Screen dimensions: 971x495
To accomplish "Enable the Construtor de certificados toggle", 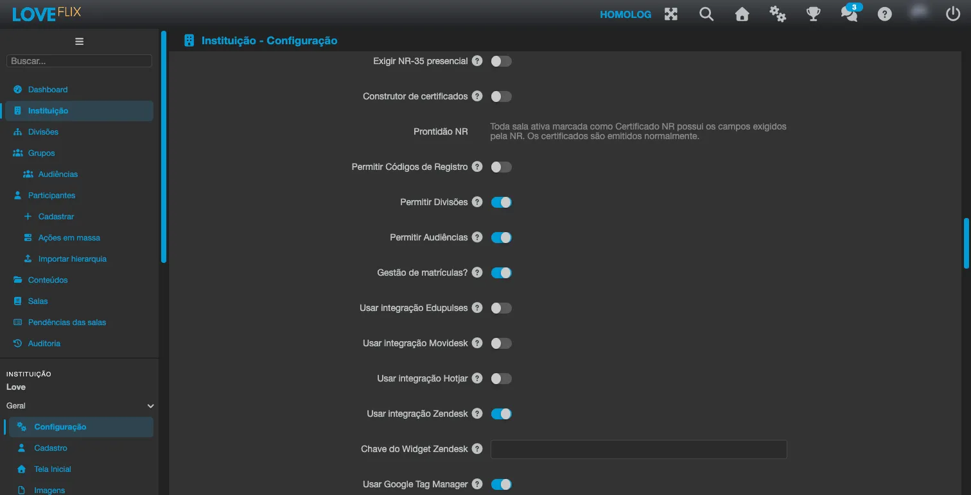I will (501, 96).
